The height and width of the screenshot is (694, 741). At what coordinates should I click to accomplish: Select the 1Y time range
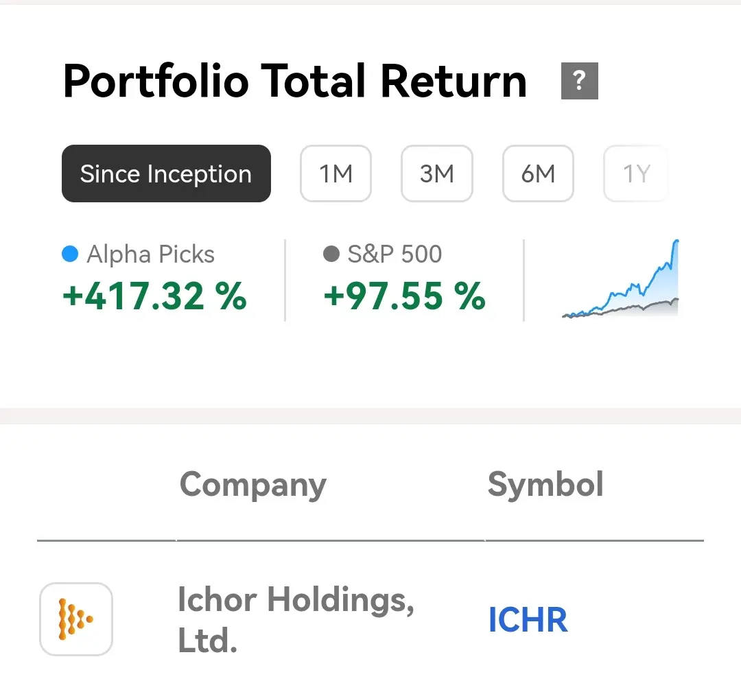637,173
